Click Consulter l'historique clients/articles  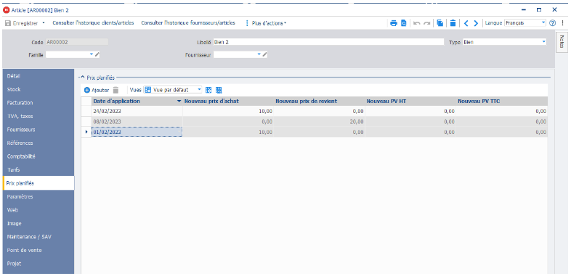click(93, 23)
